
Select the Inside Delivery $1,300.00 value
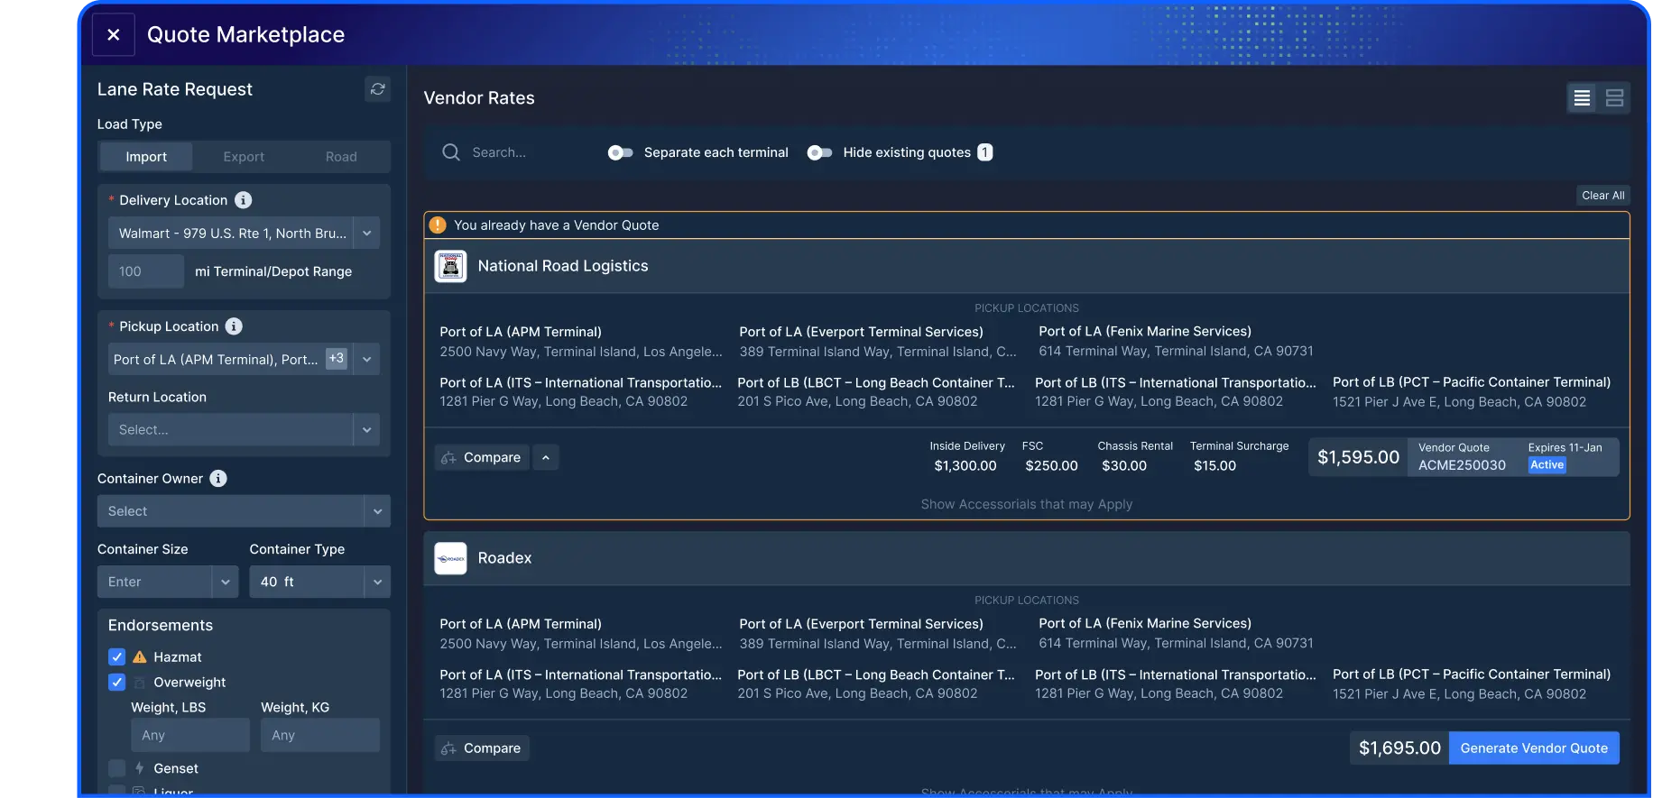coord(965,466)
